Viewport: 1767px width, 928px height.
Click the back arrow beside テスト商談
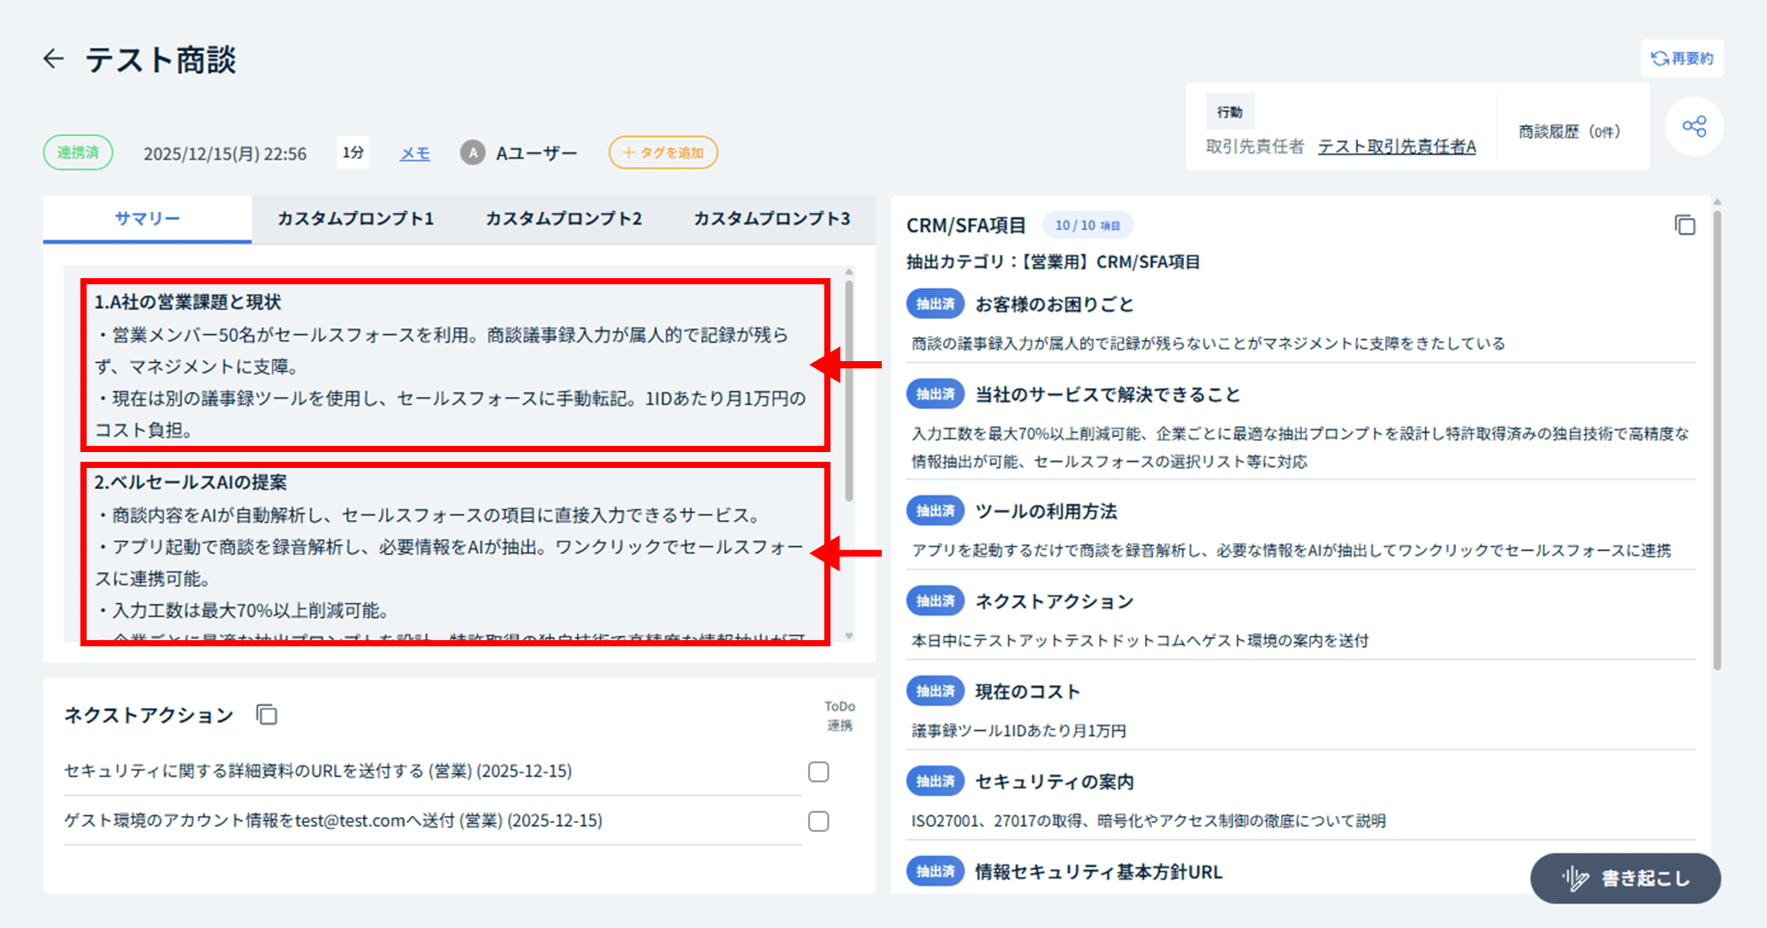[54, 59]
